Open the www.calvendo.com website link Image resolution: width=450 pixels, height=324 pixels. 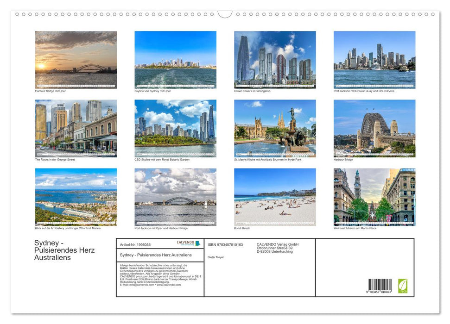pyautogui.click(x=168, y=286)
